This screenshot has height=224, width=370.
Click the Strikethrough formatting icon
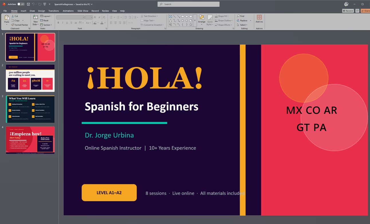pyautogui.click(x=71, y=23)
